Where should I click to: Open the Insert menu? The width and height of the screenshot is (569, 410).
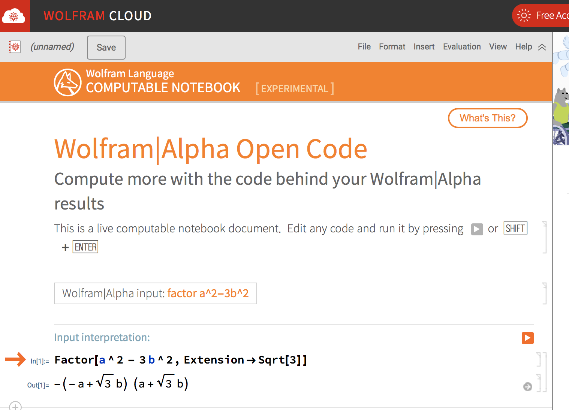pyautogui.click(x=424, y=46)
